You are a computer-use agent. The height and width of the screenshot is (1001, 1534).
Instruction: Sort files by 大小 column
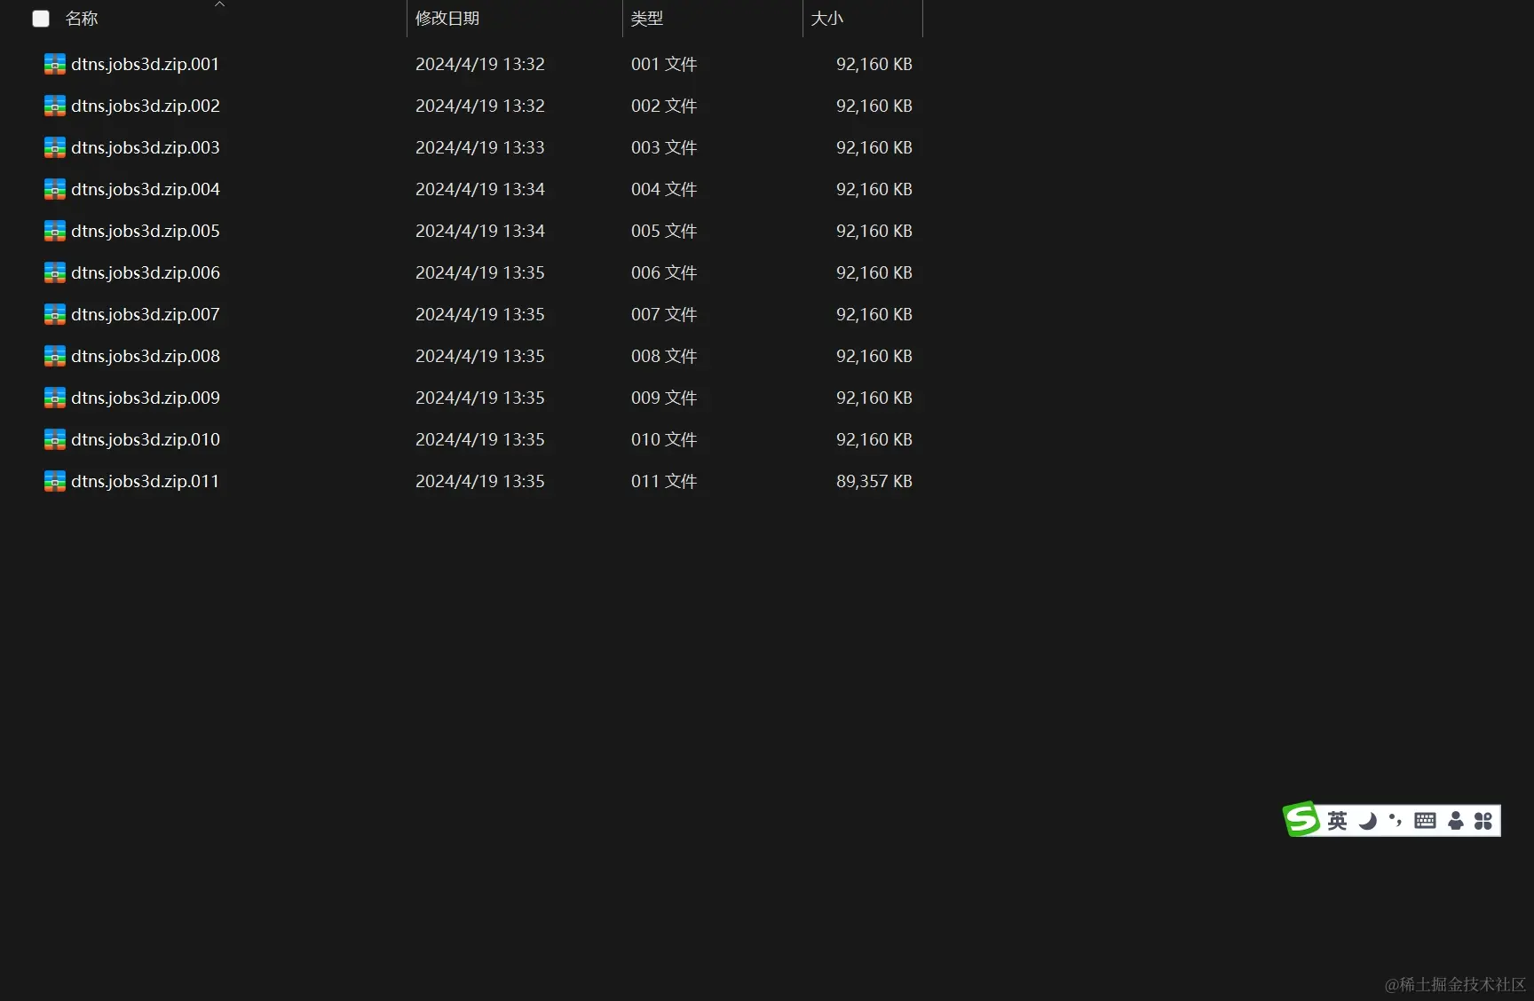point(826,19)
